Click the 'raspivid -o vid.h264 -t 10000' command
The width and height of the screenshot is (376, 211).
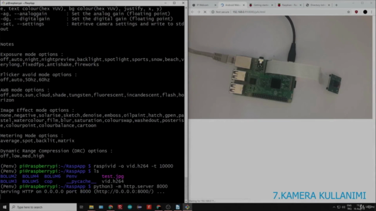(133, 166)
